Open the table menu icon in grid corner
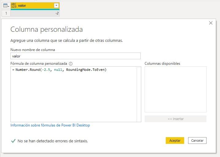This screenshot has height=157, width=220. coord(6,5)
